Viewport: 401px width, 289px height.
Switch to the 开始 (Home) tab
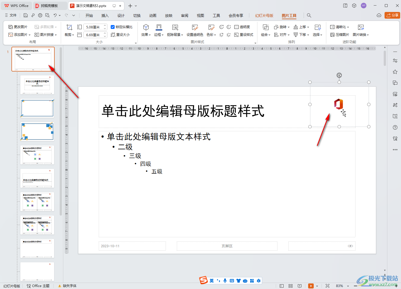(x=89, y=16)
